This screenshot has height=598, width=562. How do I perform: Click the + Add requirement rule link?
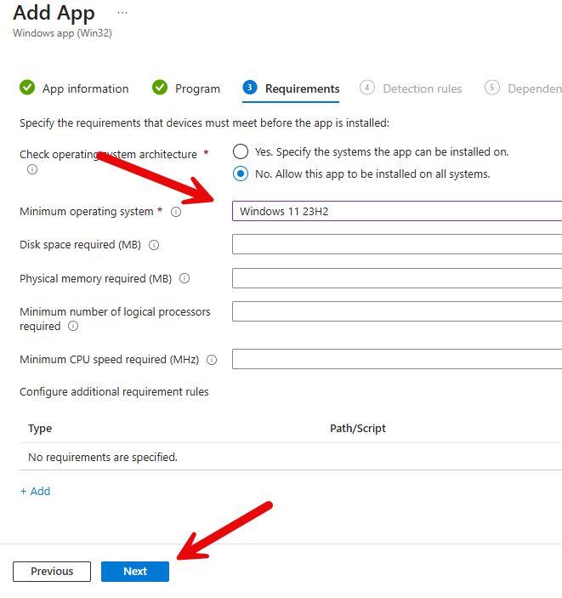pos(35,491)
